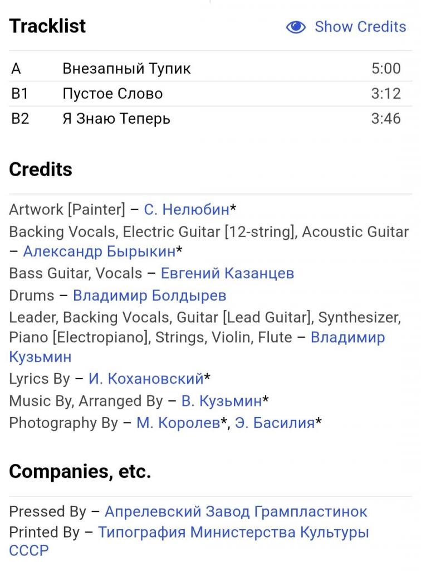Image resolution: width=421 pixels, height=571 pixels.
Task: Open Владимир Болдырев drummer link
Action: [x=149, y=296]
